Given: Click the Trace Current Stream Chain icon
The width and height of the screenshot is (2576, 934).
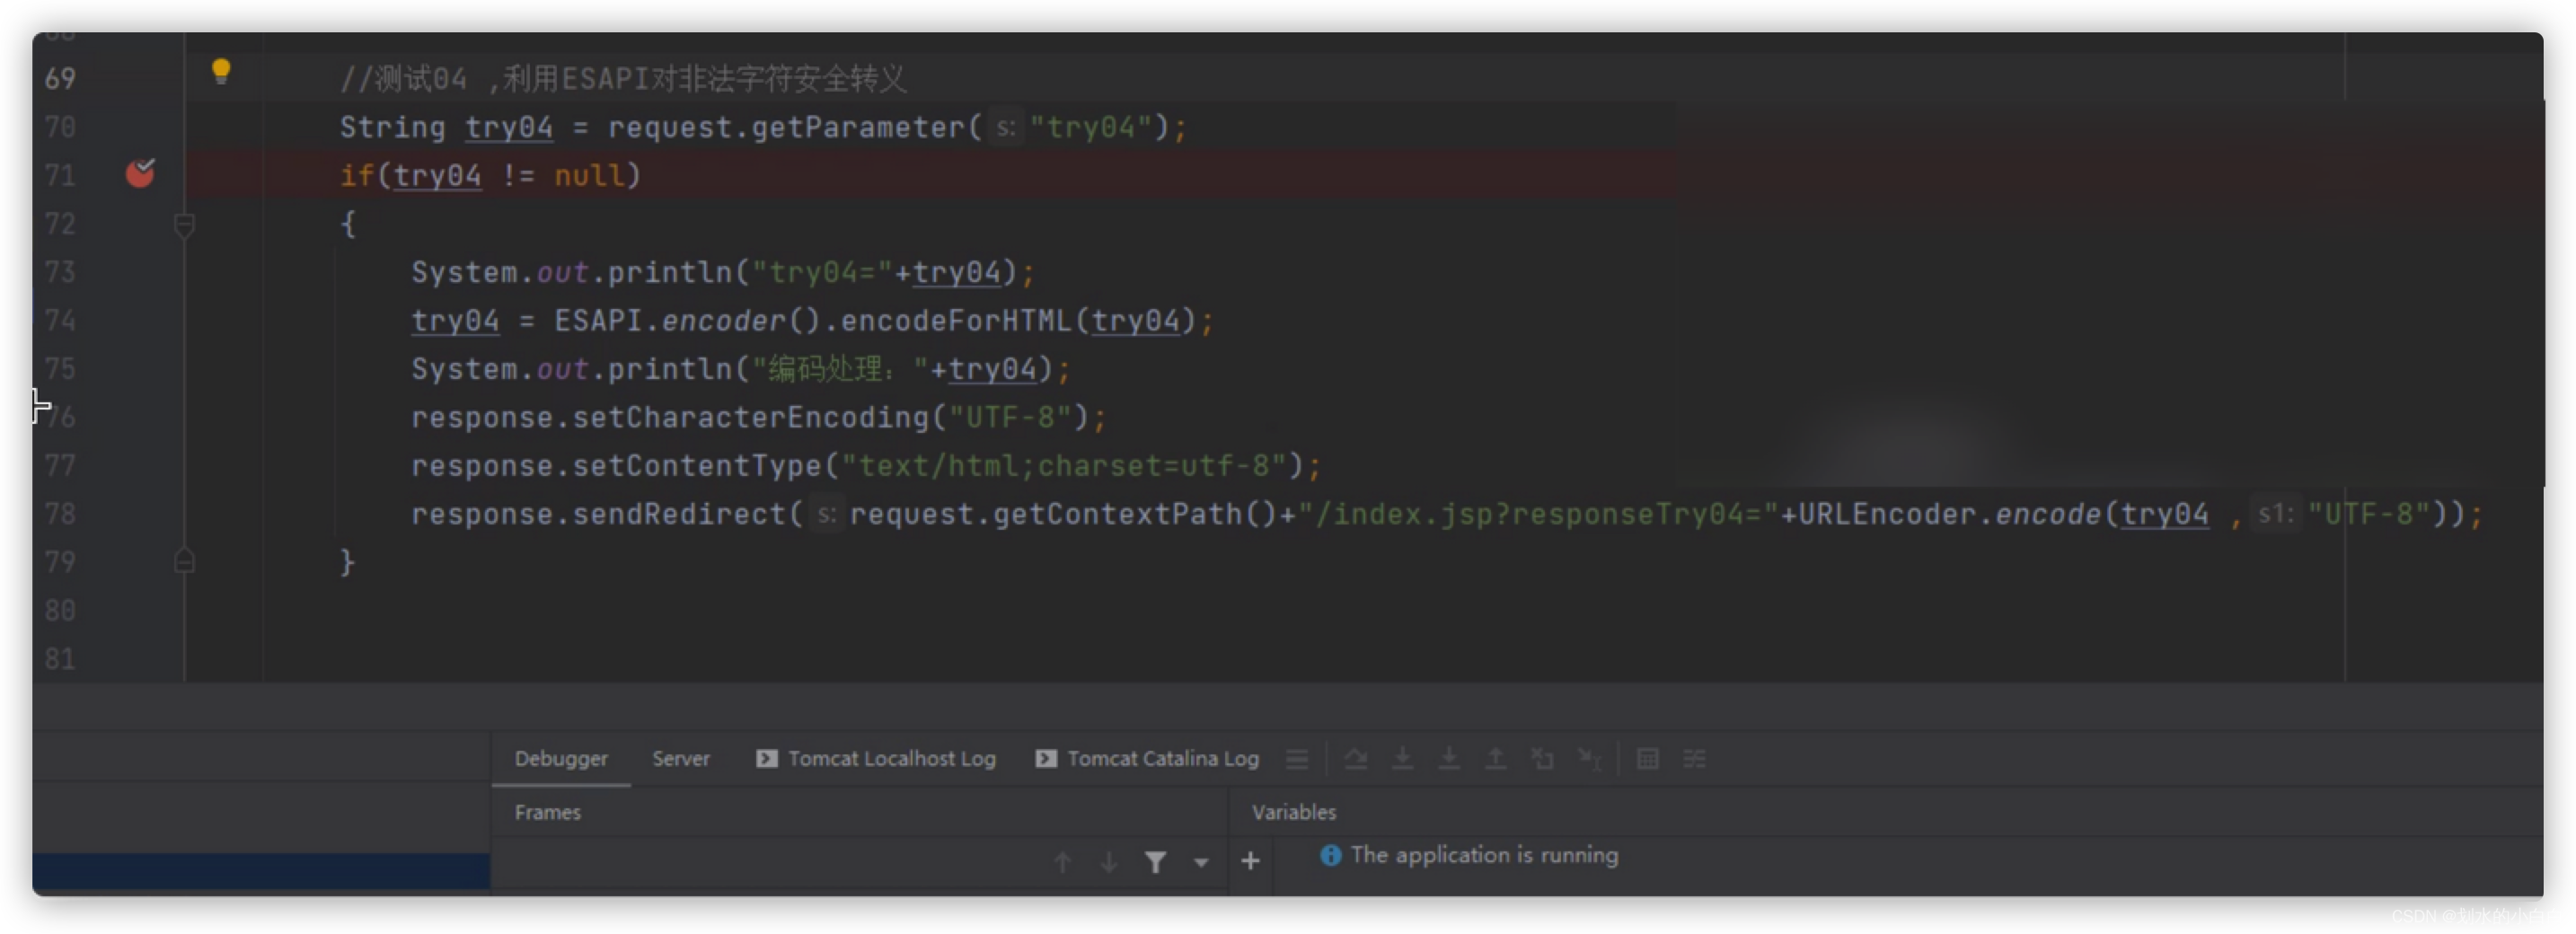Looking at the screenshot, I should pyautogui.click(x=1694, y=759).
